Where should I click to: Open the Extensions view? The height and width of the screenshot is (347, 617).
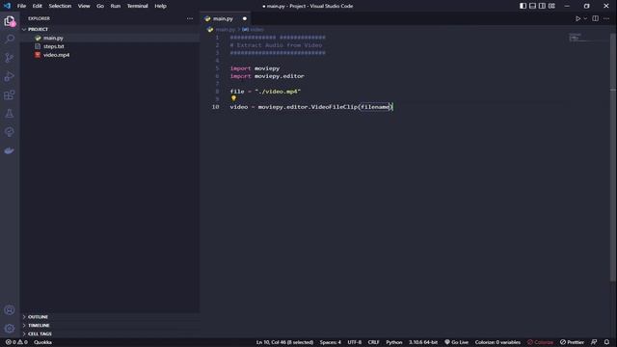10,94
